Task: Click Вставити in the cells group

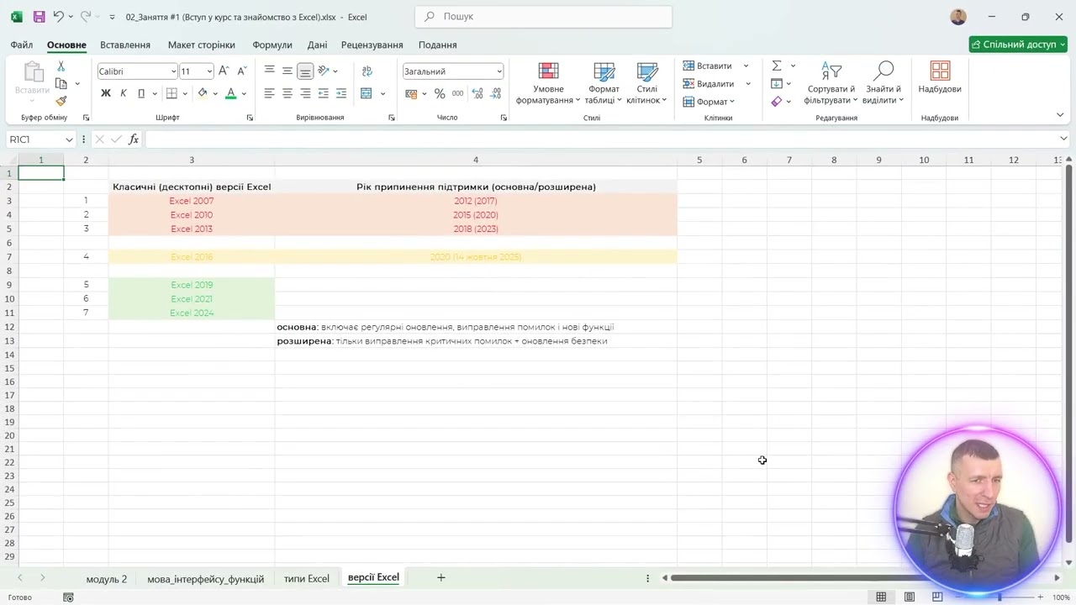Action: [708, 66]
